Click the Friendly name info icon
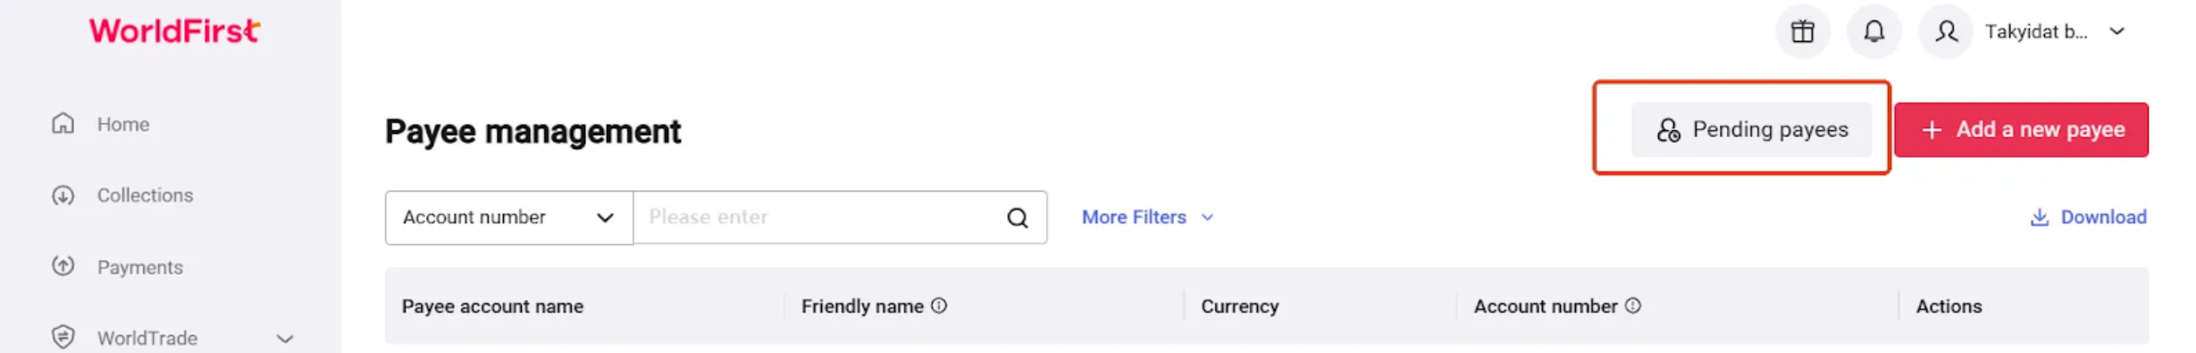 coord(939,306)
